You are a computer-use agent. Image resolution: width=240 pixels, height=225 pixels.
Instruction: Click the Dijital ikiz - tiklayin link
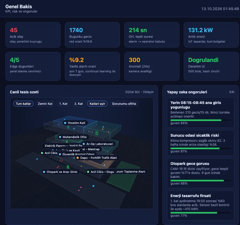[x=139, y=92]
